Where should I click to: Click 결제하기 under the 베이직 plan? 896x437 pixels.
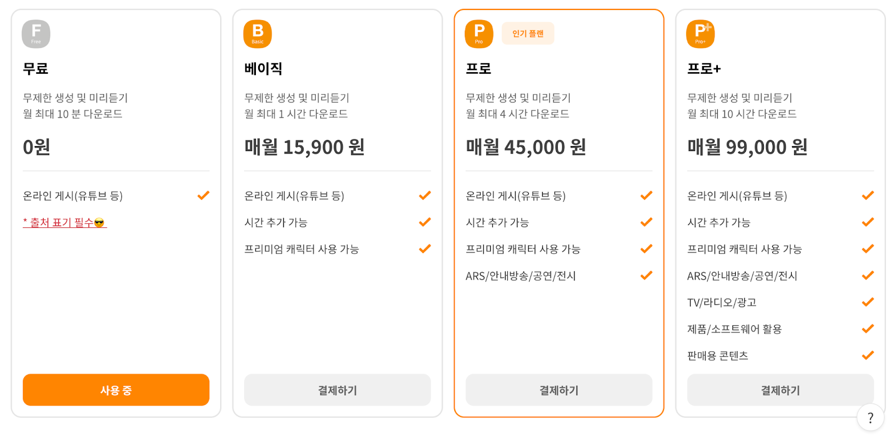[337, 390]
